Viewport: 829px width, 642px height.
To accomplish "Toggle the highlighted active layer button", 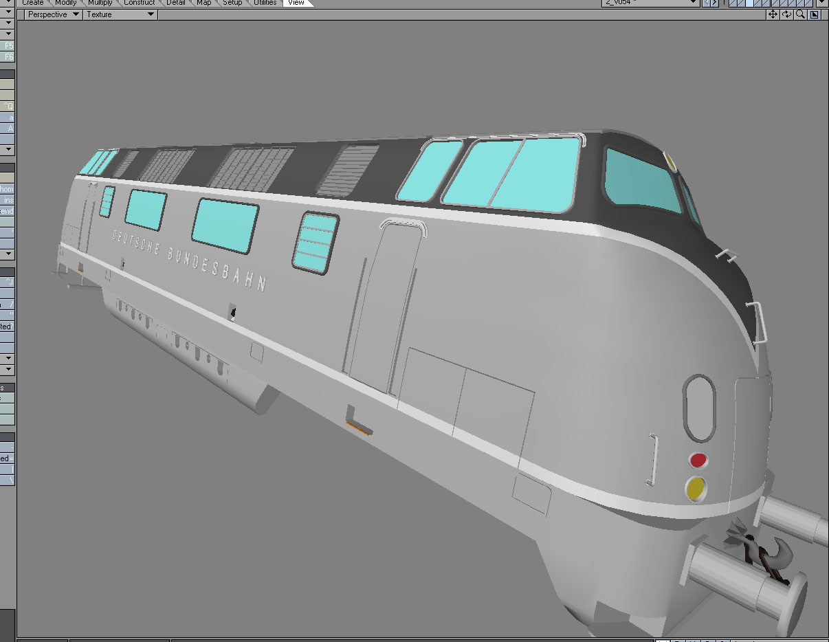I will point(750,3).
